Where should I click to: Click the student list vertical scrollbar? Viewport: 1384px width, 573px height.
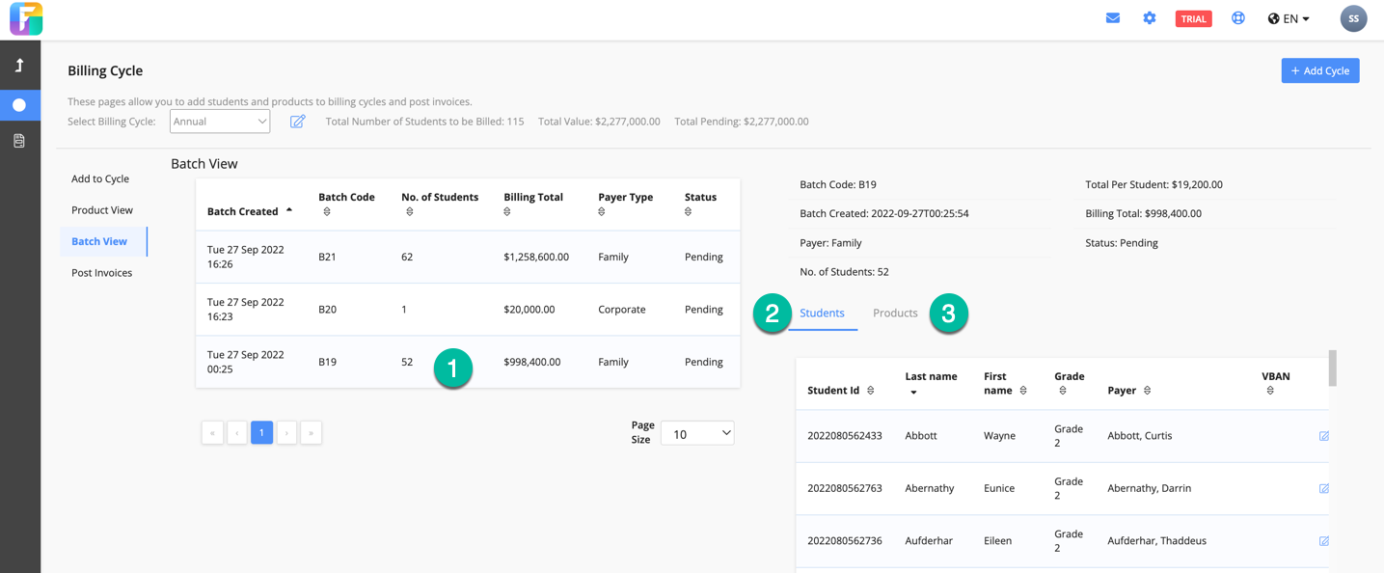tap(1333, 368)
